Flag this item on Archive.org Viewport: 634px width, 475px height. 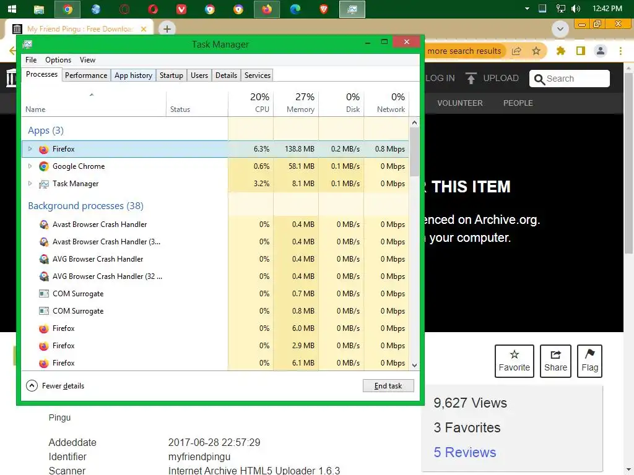click(589, 361)
